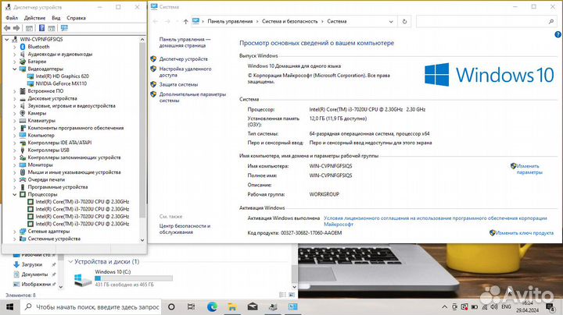This screenshot has width=563, height=315.
Task: Click the refresh button in the address bar
Action: (x=404, y=22)
